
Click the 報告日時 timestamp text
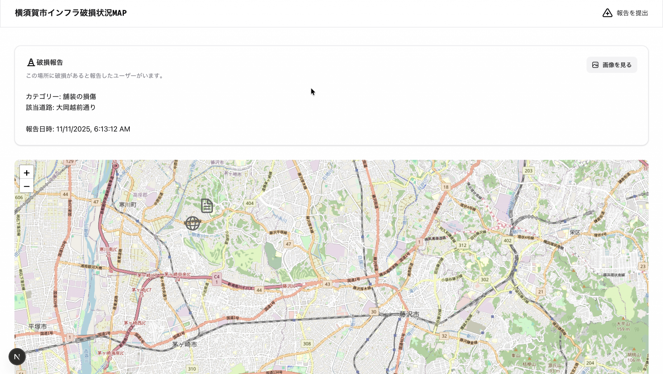tap(78, 129)
